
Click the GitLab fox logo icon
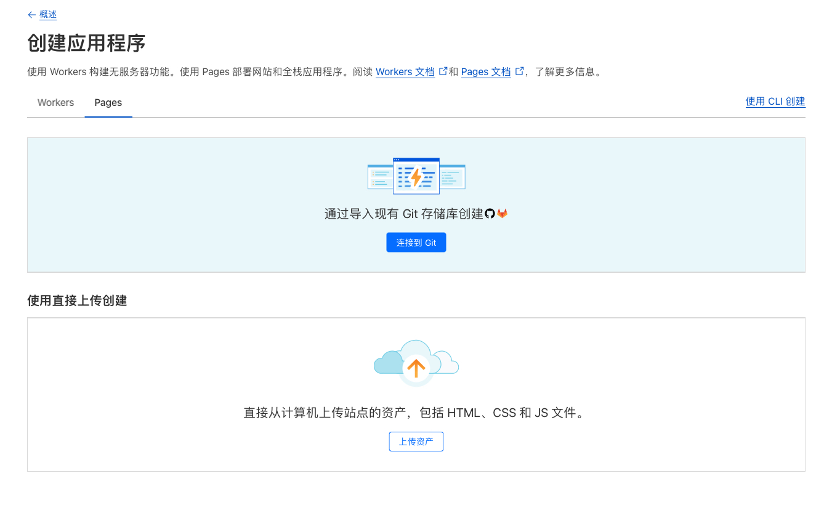(x=503, y=214)
